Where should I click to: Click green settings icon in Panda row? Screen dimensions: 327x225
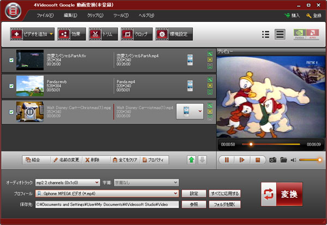point(210,80)
